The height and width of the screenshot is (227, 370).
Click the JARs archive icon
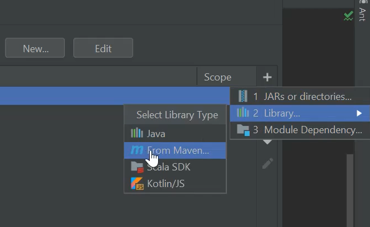point(242,96)
